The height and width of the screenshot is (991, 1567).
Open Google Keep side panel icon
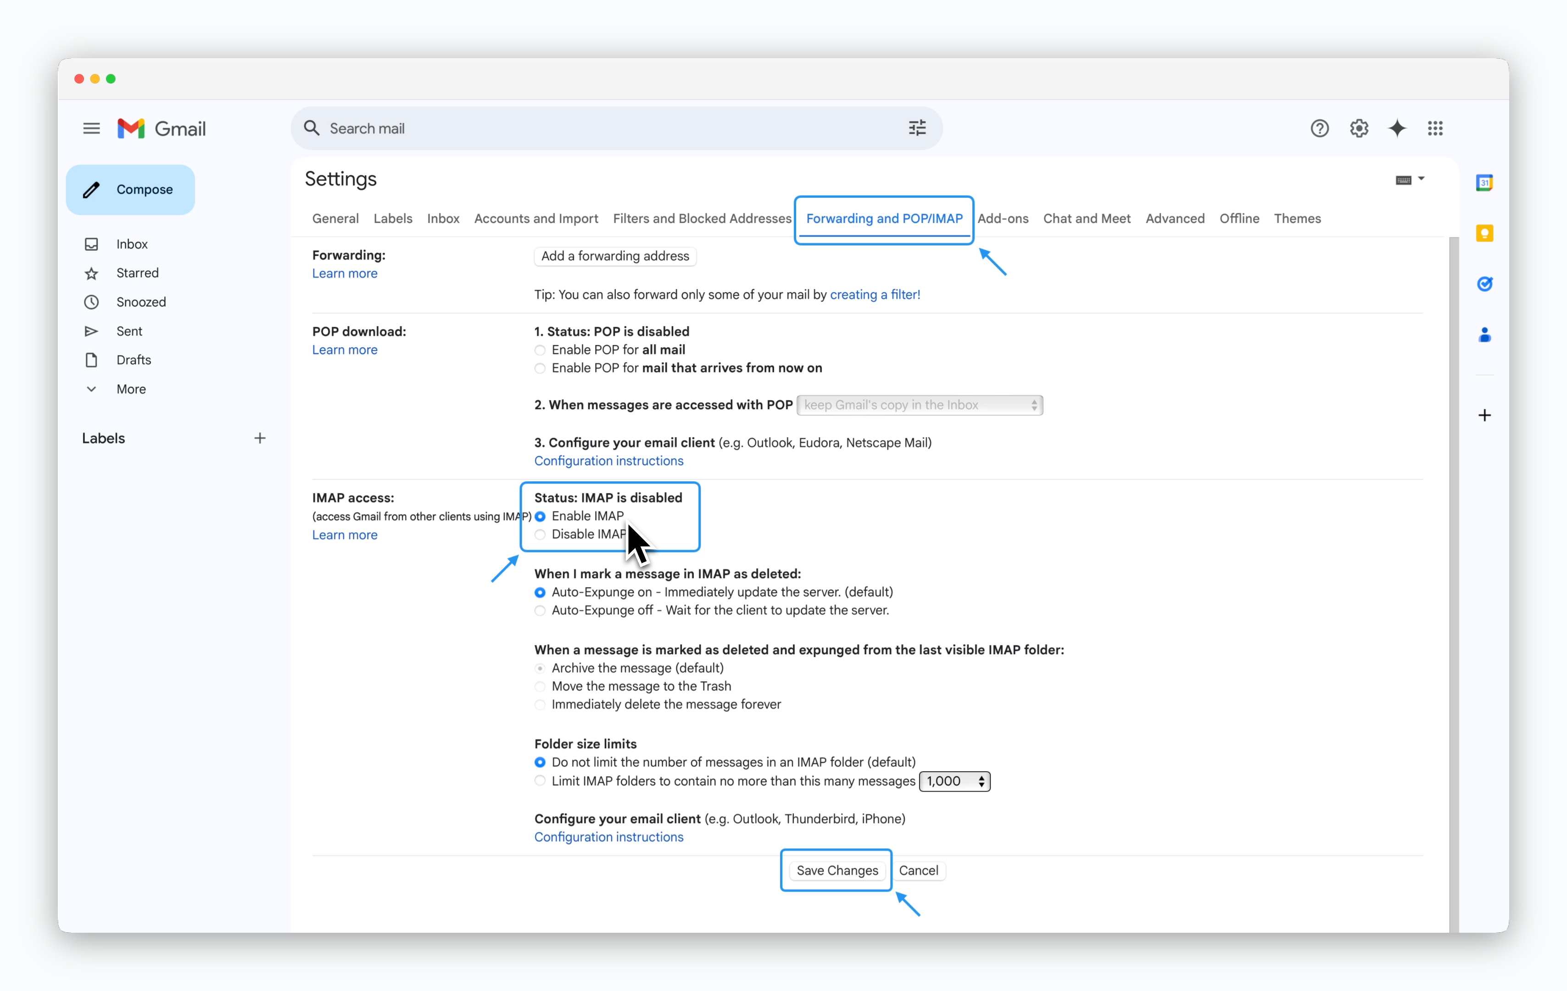[1484, 233]
